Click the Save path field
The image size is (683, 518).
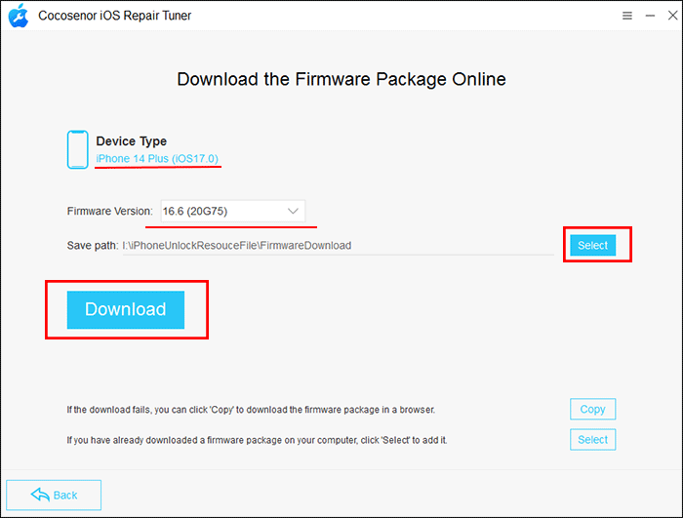point(338,246)
